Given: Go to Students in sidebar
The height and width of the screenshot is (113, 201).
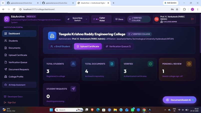Looking at the screenshot, I should 19,41.
